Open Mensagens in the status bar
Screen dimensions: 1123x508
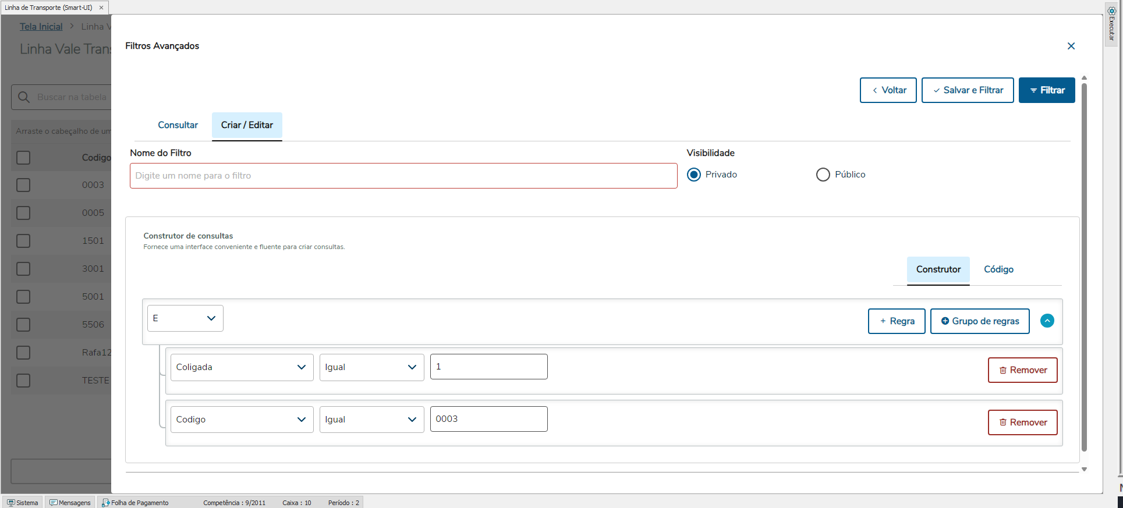[70, 503]
